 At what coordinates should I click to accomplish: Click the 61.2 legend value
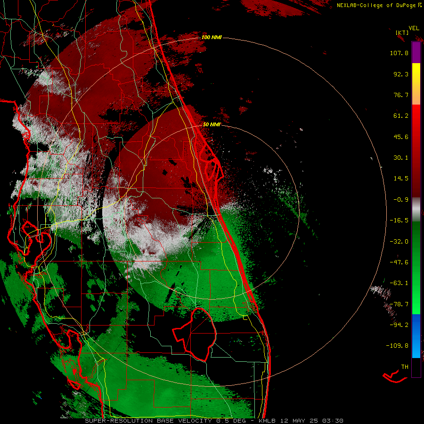pyautogui.click(x=401, y=116)
